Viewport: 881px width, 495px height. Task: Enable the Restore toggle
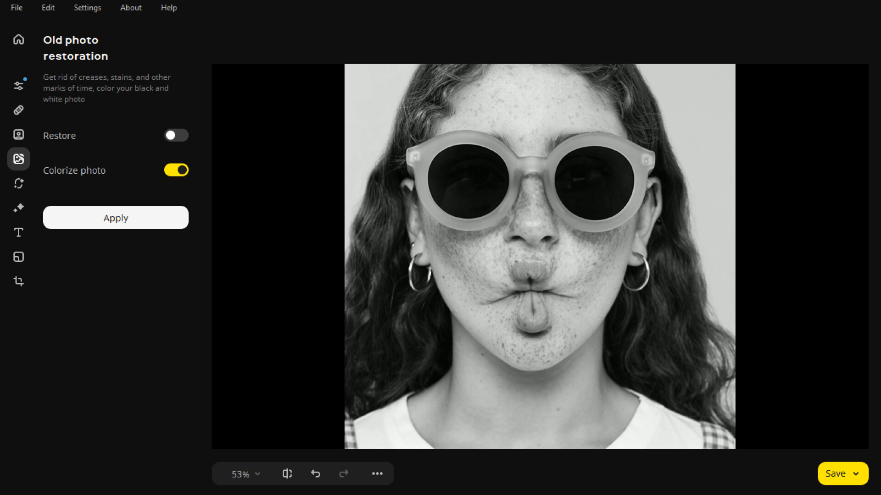176,135
